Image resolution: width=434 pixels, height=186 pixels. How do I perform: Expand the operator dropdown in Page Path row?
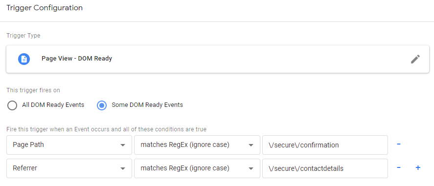[197, 145]
